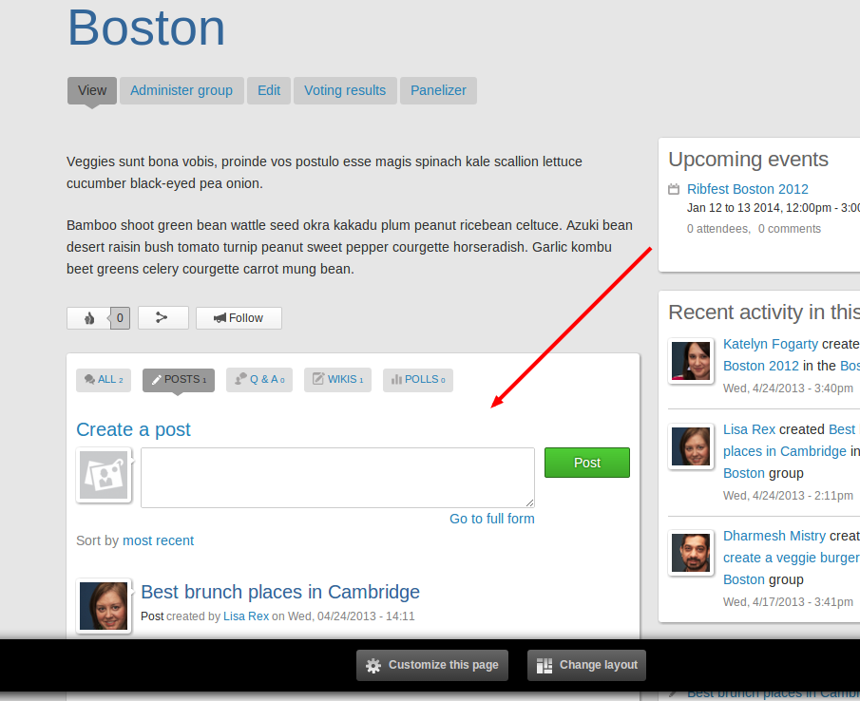The width and height of the screenshot is (860, 701).
Task: Click the timestamp Wed, 4/17/2013 - 3:41pm
Action: pyautogui.click(x=788, y=602)
